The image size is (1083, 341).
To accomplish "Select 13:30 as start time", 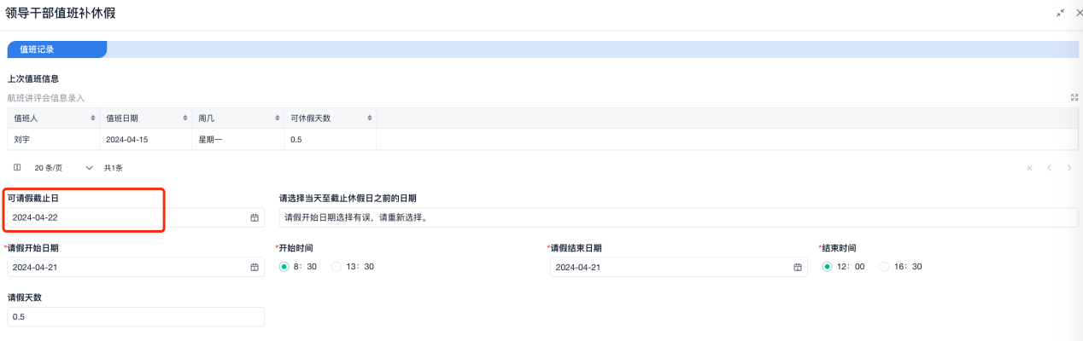I will click(337, 267).
